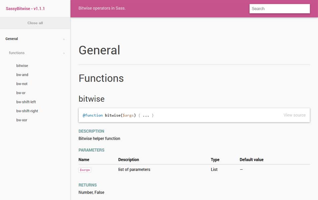Open the bitwise function documentation
The height and width of the screenshot is (200, 318).
tap(22, 66)
